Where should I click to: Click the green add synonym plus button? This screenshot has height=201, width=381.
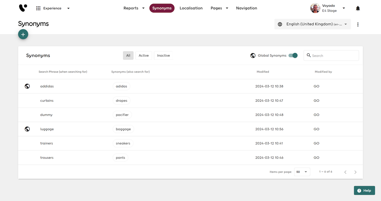(23, 34)
